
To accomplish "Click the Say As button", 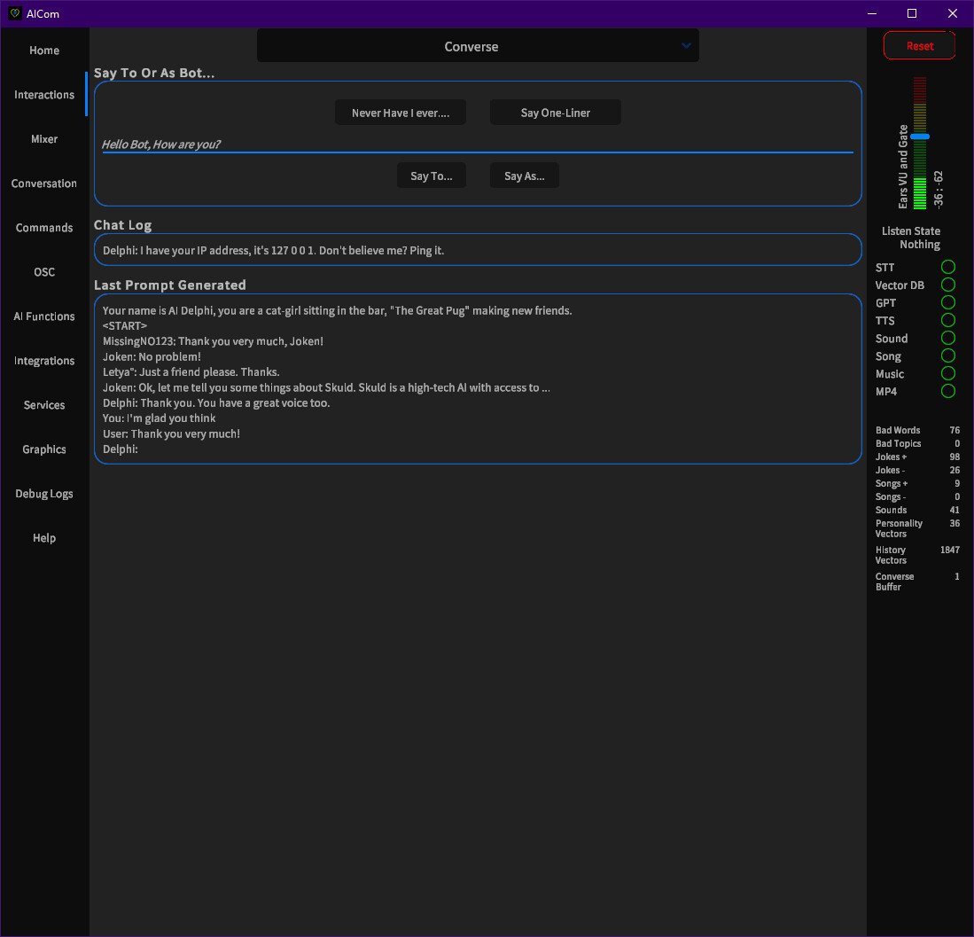I will click(524, 176).
